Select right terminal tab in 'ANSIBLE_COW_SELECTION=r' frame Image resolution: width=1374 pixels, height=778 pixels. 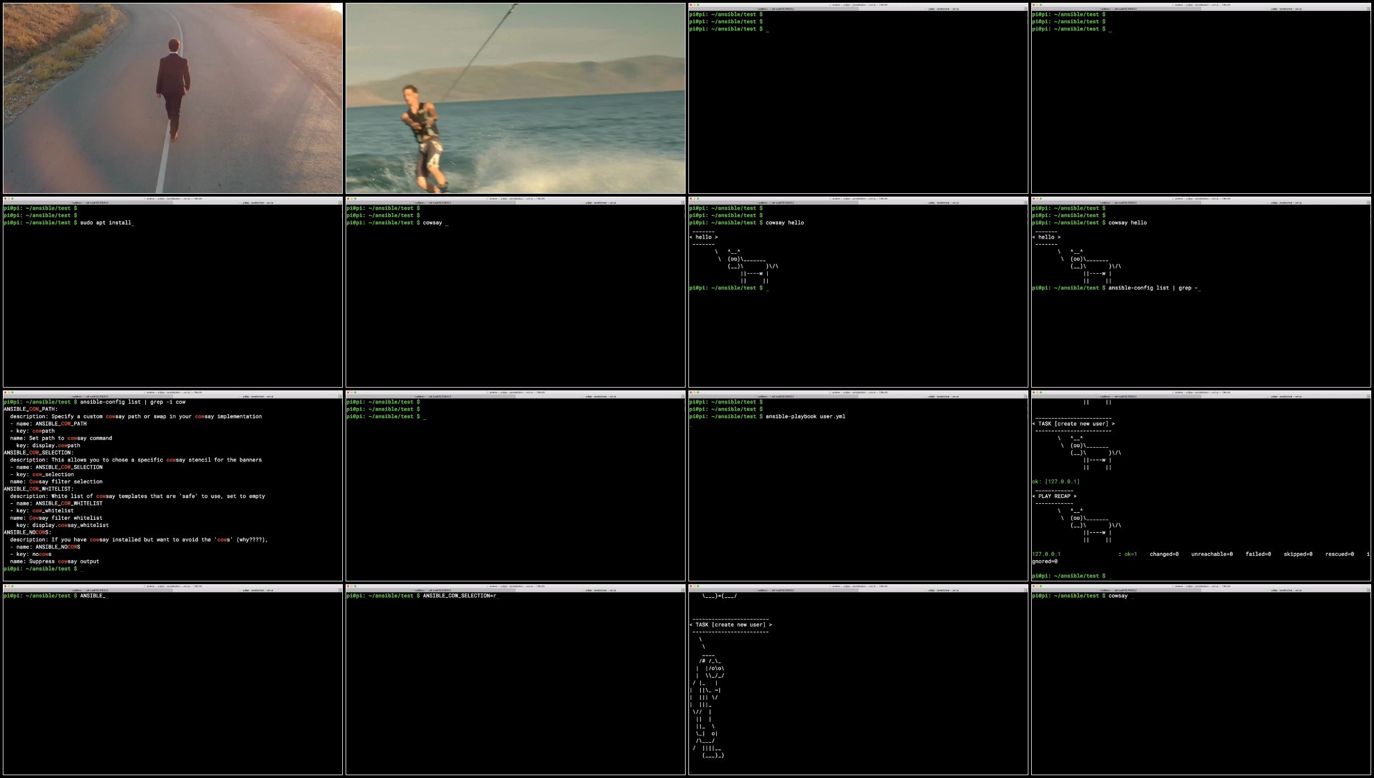601,590
